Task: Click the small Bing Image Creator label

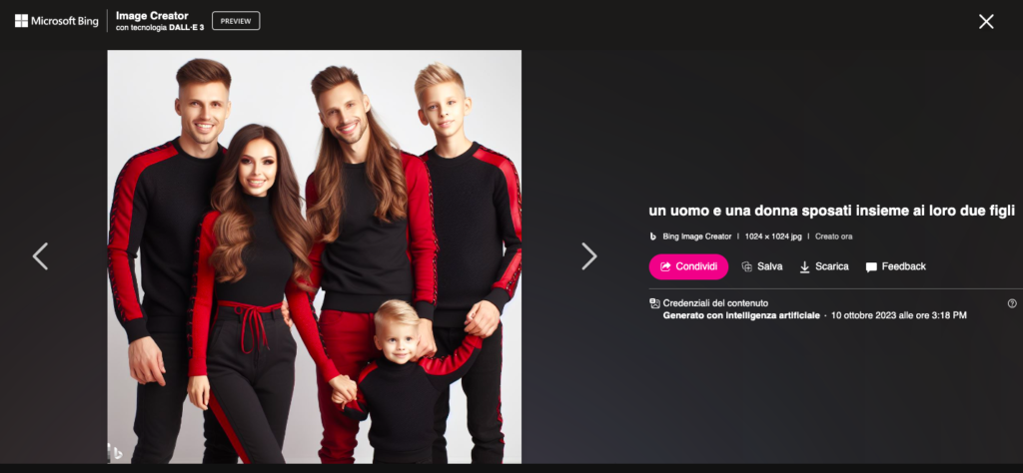Action: [x=696, y=236]
